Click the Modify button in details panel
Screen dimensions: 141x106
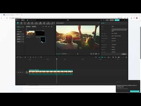click(124, 54)
